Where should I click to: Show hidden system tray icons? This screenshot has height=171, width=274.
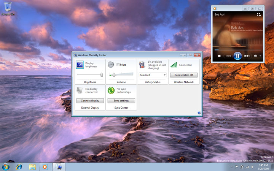pyautogui.click(x=231, y=167)
